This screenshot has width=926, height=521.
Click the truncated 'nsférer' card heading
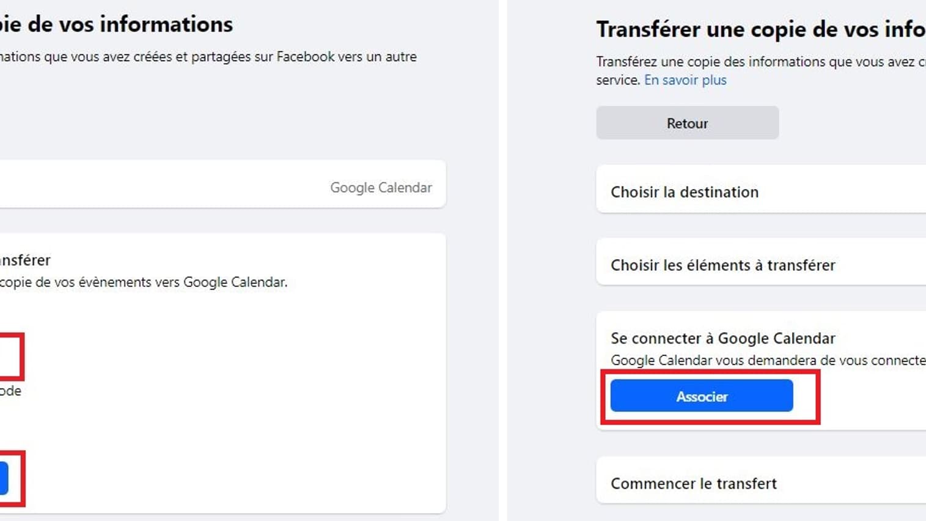pyautogui.click(x=25, y=260)
